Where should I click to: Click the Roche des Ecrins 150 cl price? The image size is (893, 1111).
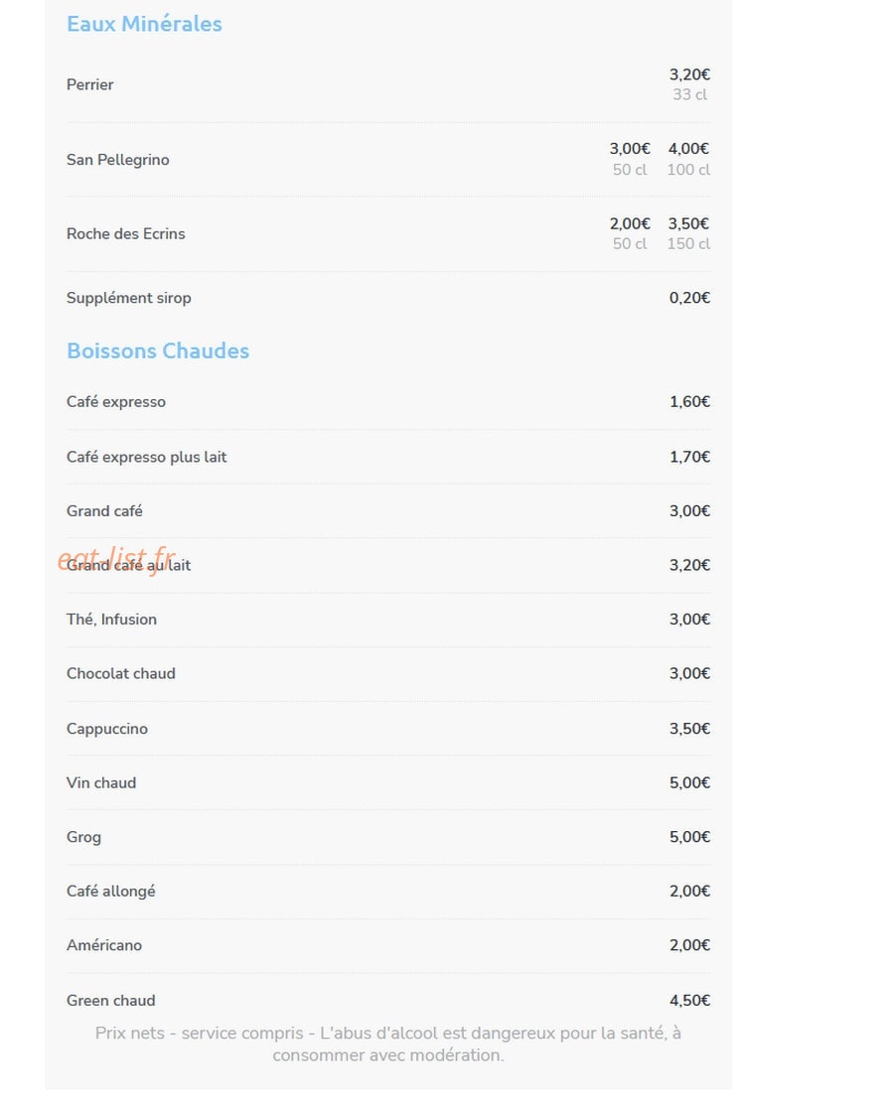(x=688, y=234)
